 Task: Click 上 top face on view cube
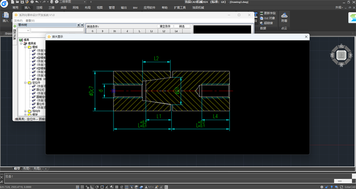(x=341, y=55)
